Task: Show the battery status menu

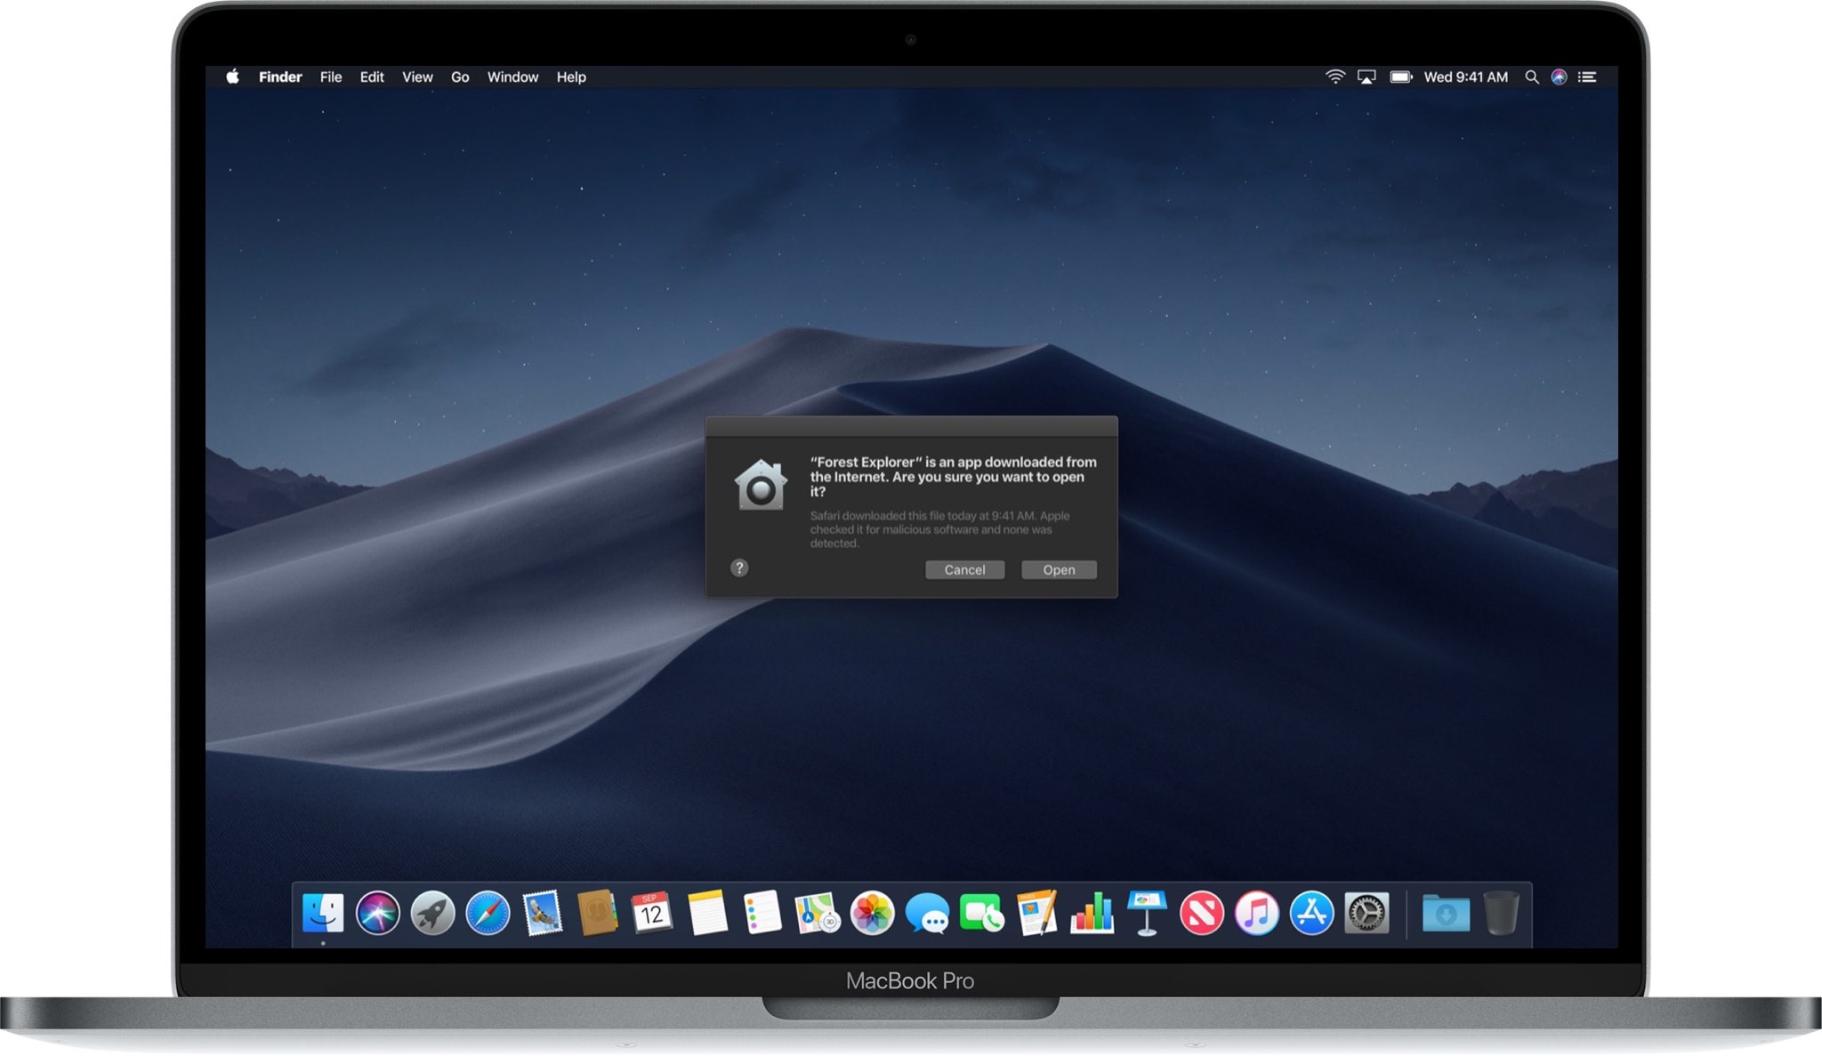Action: 1400,77
